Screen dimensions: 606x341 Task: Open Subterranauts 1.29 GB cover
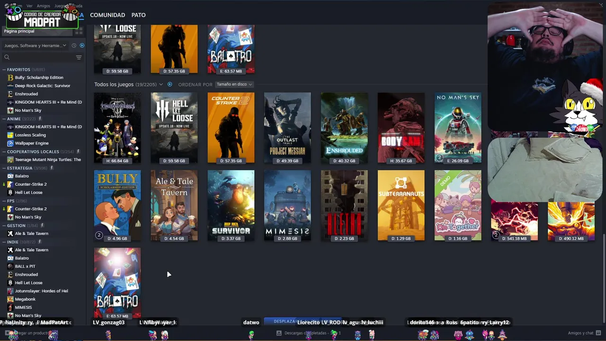tap(401, 206)
